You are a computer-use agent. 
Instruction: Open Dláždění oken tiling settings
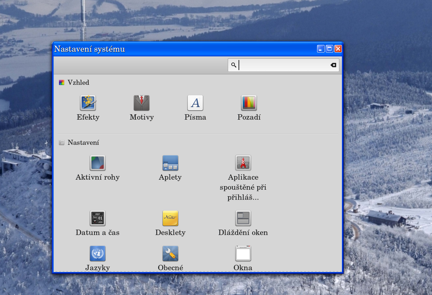click(x=243, y=218)
